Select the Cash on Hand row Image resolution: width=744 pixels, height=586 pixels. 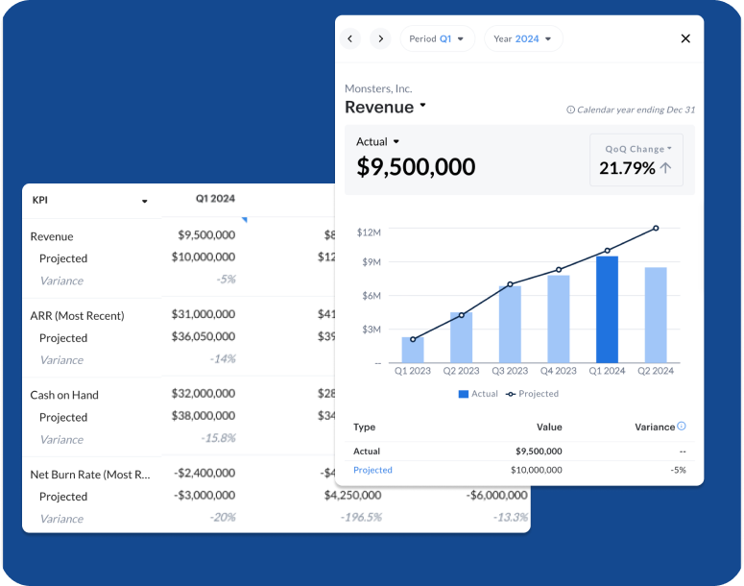pos(64,395)
